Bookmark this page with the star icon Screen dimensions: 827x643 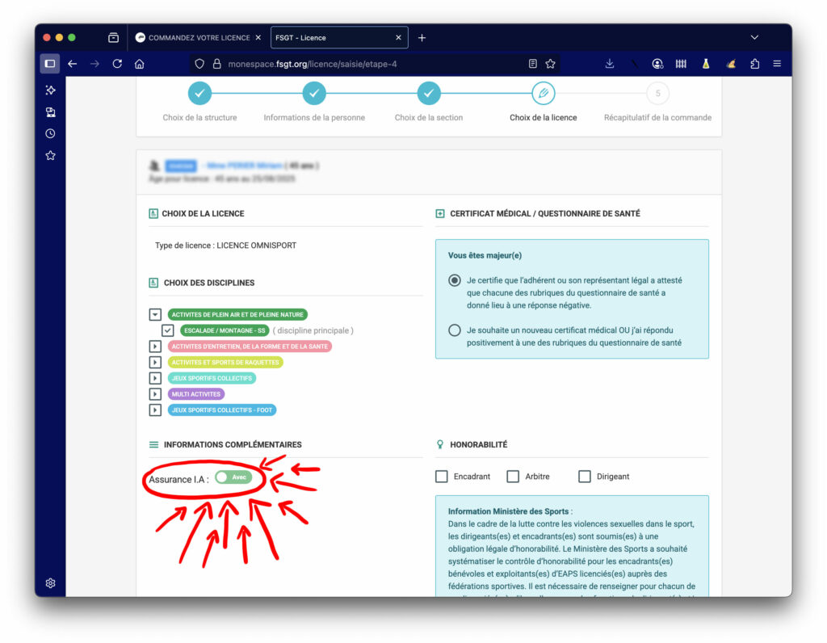point(550,64)
